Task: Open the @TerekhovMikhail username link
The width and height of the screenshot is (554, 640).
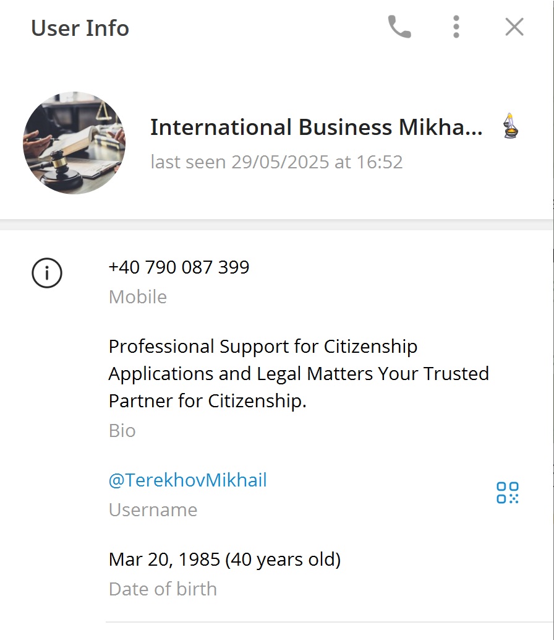Action: (187, 480)
